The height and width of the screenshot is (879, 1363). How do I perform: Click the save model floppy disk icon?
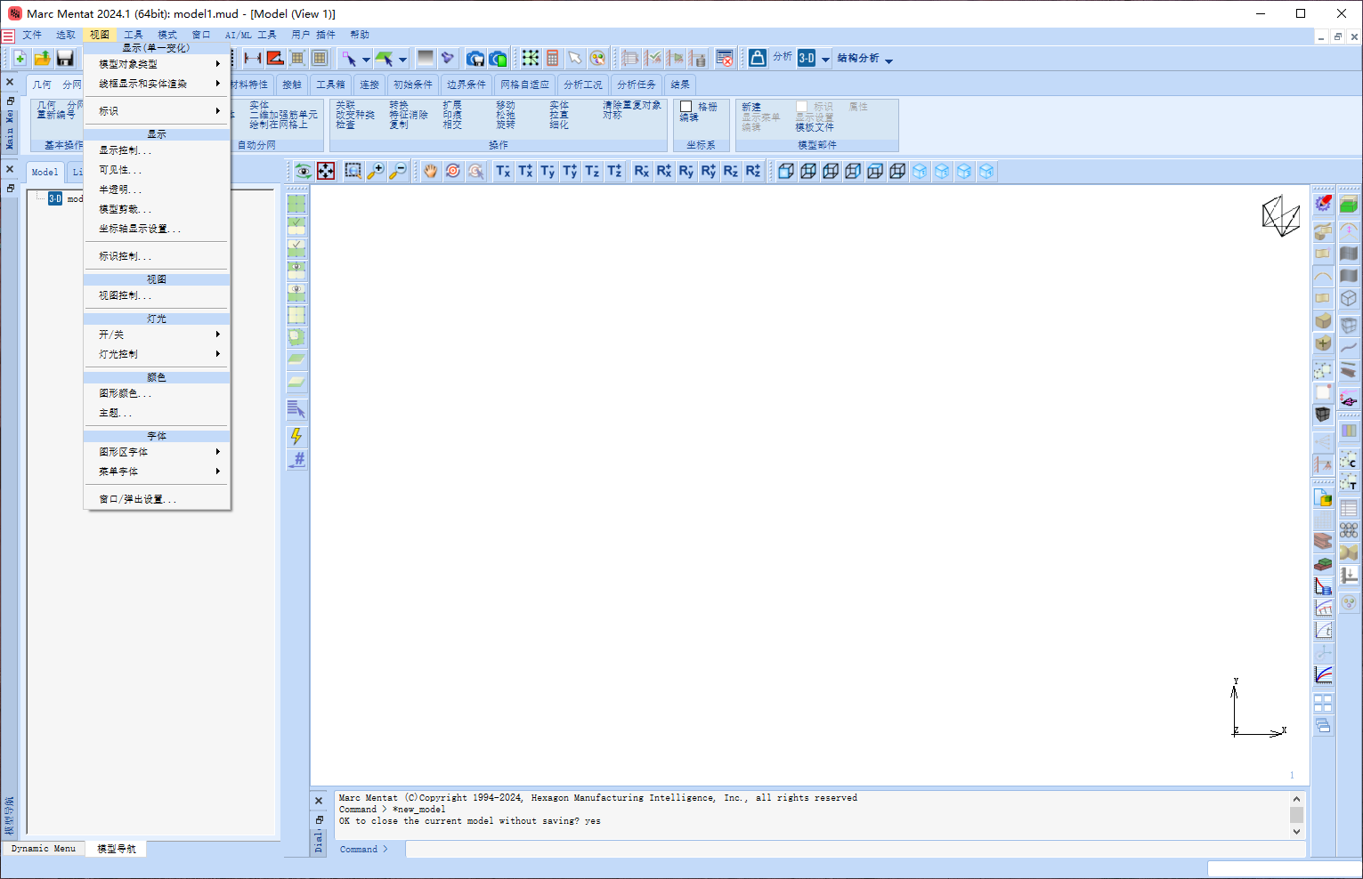[65, 59]
